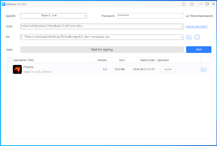217x146 pixels.
Task: Open settings gear in title bar
Action: (x=192, y=4)
